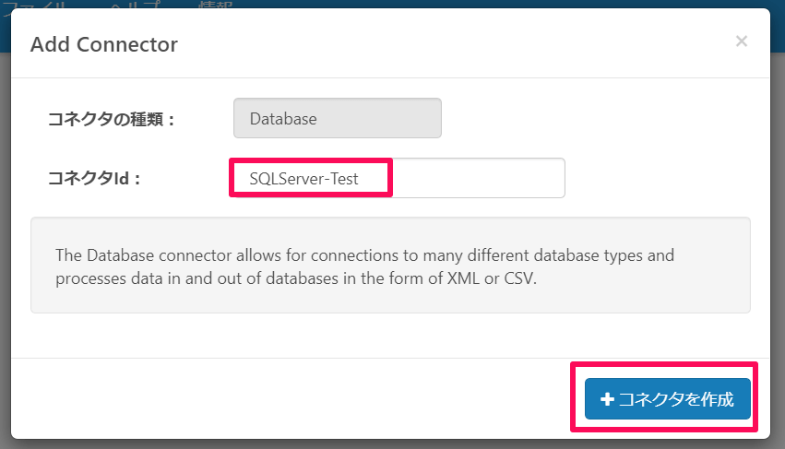Click the Database connector description box
Viewport: 785px width, 449px height.
tap(390, 266)
